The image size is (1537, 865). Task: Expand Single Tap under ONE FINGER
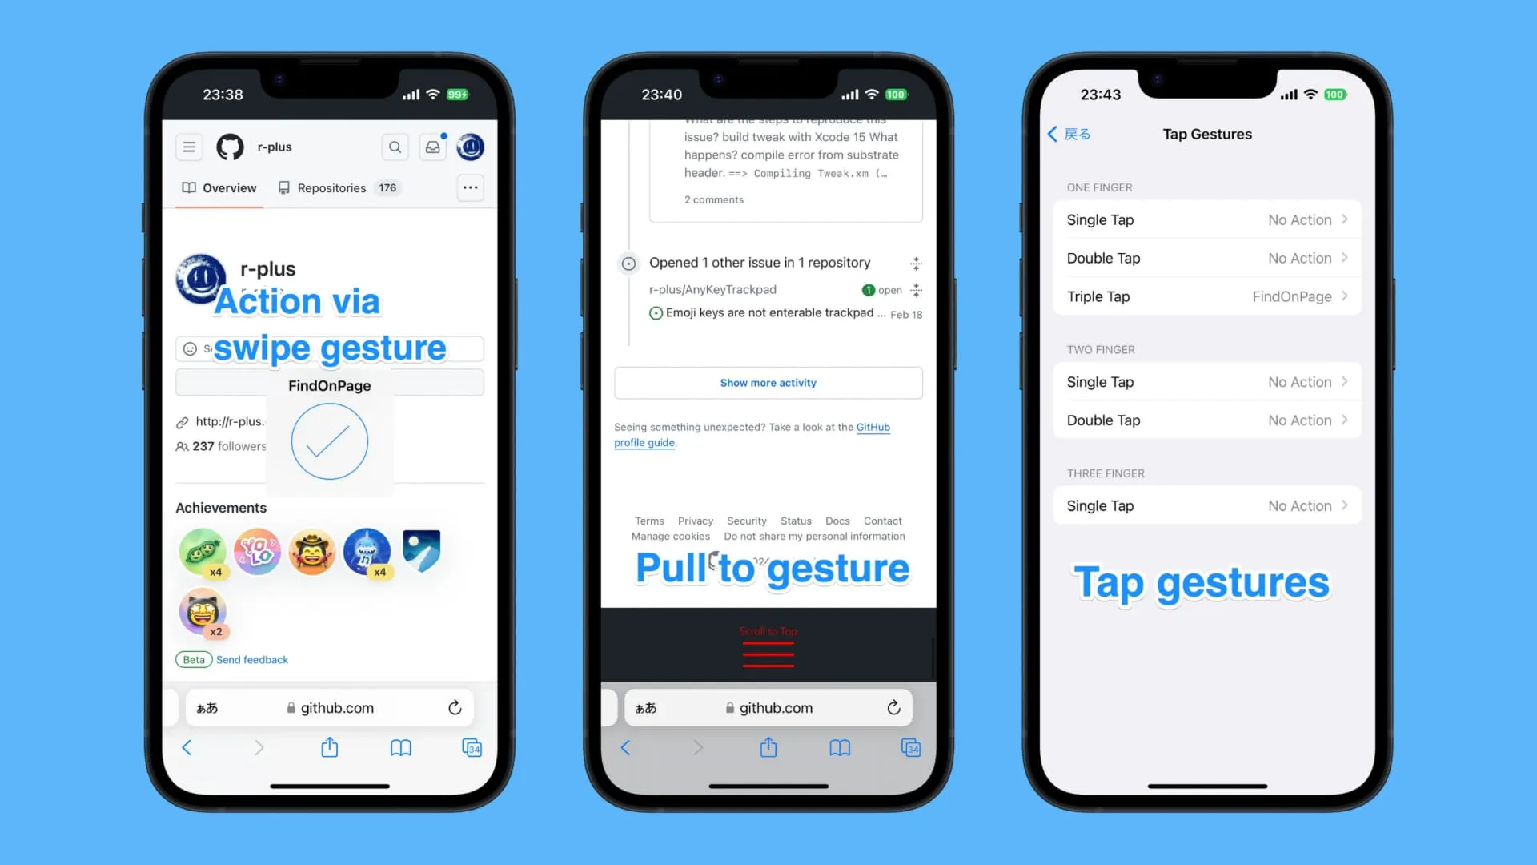[x=1206, y=219]
